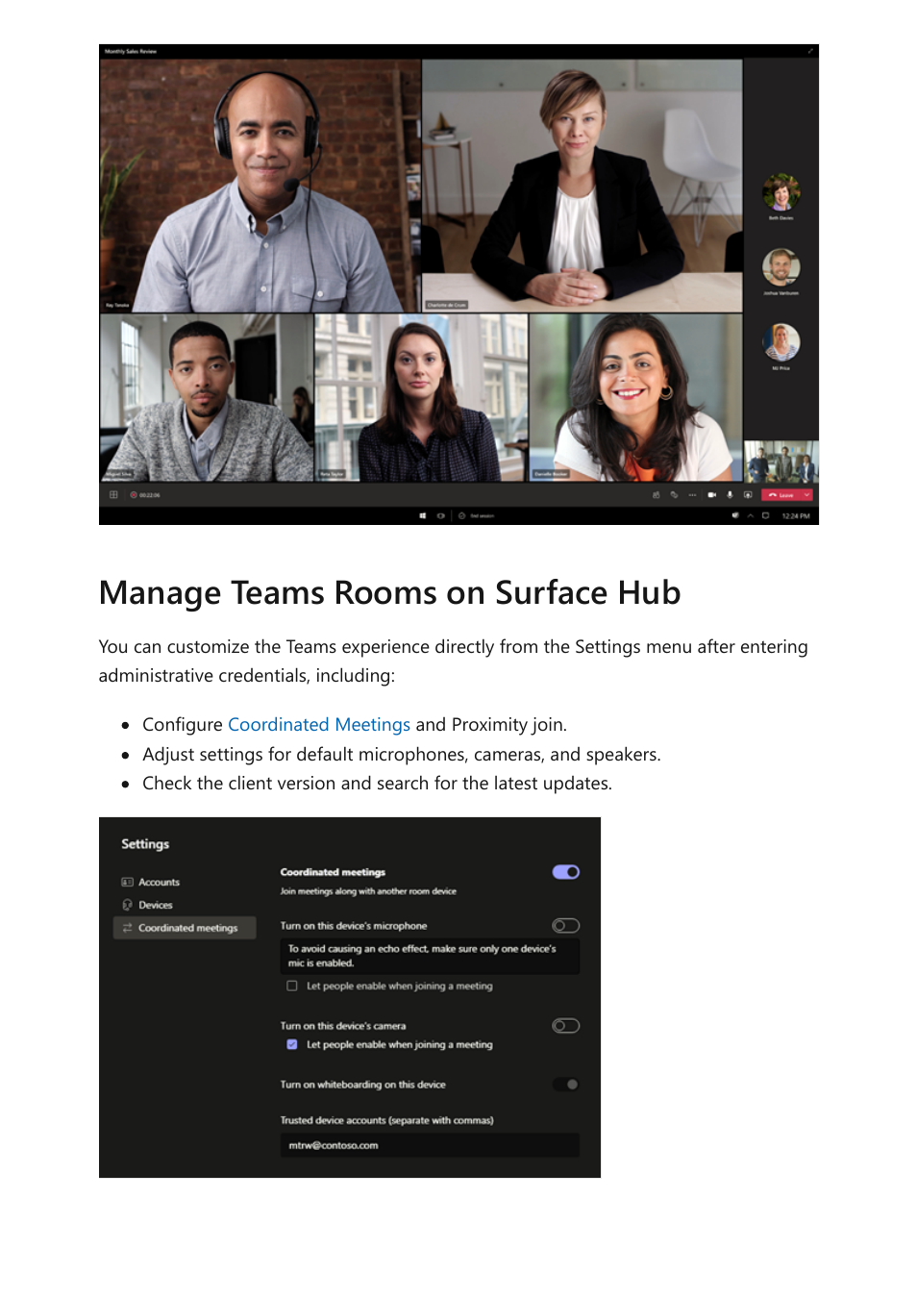Select Coordinated meetings in the Settings sidebar
917x1298 pixels.
click(185, 929)
